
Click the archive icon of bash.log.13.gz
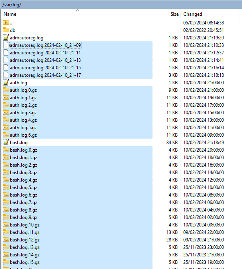(x=6, y=247)
